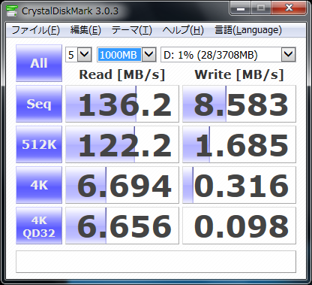This screenshot has height=285, width=312.
Task: Open the テーマ(T) menu
Action: point(132,30)
